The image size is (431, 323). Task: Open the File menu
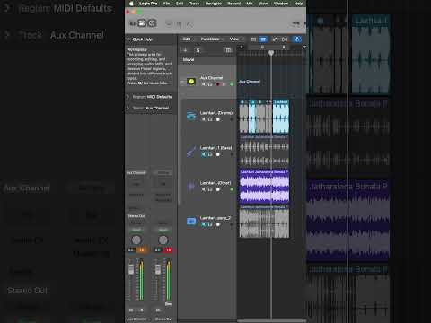pyautogui.click(x=167, y=4)
